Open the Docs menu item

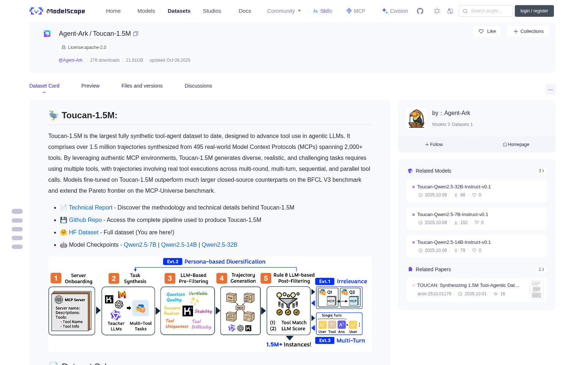245,11
